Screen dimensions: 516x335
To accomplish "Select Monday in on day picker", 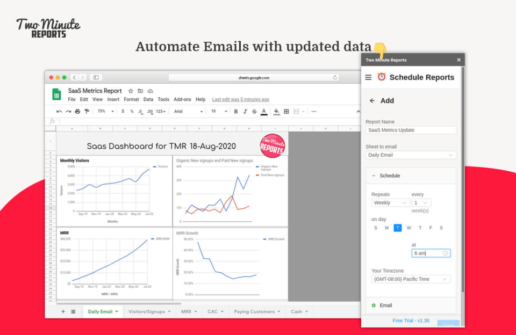I will pyautogui.click(x=386, y=228).
